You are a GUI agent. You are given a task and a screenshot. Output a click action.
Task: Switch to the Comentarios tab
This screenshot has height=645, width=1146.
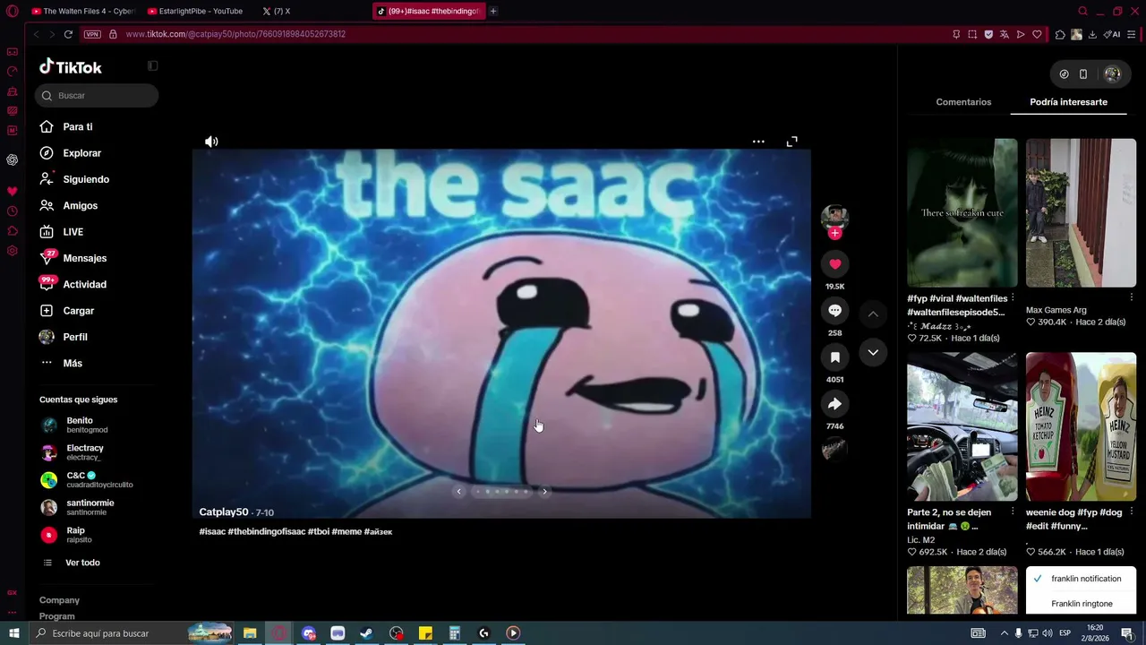coord(963,102)
